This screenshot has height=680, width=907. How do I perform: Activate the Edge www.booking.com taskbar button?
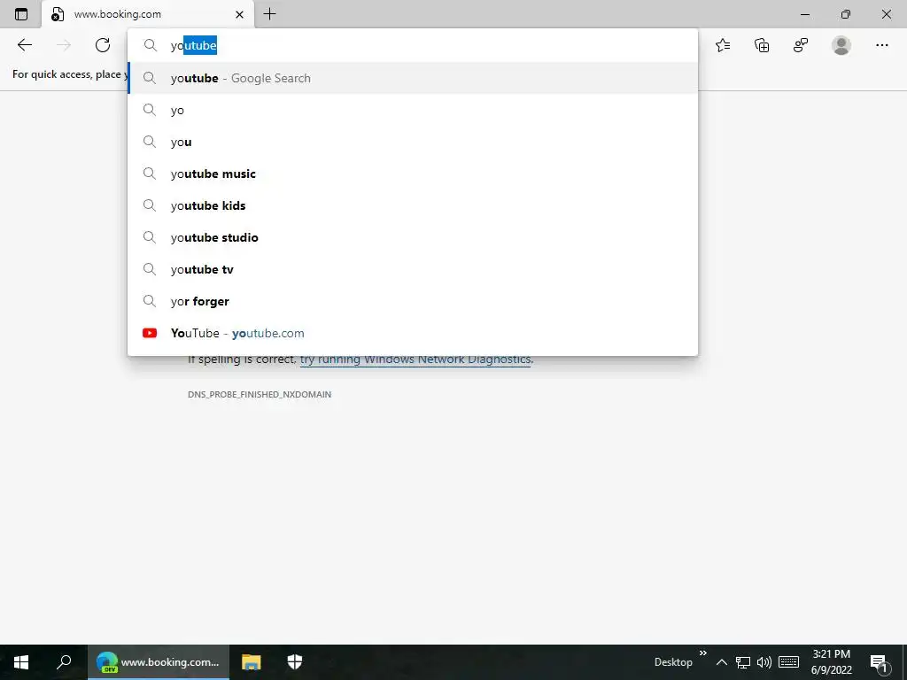coord(159,662)
